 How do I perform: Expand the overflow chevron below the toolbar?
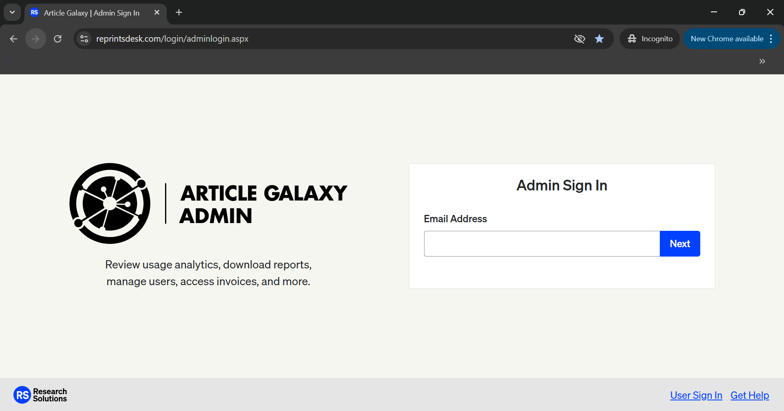[x=762, y=61]
